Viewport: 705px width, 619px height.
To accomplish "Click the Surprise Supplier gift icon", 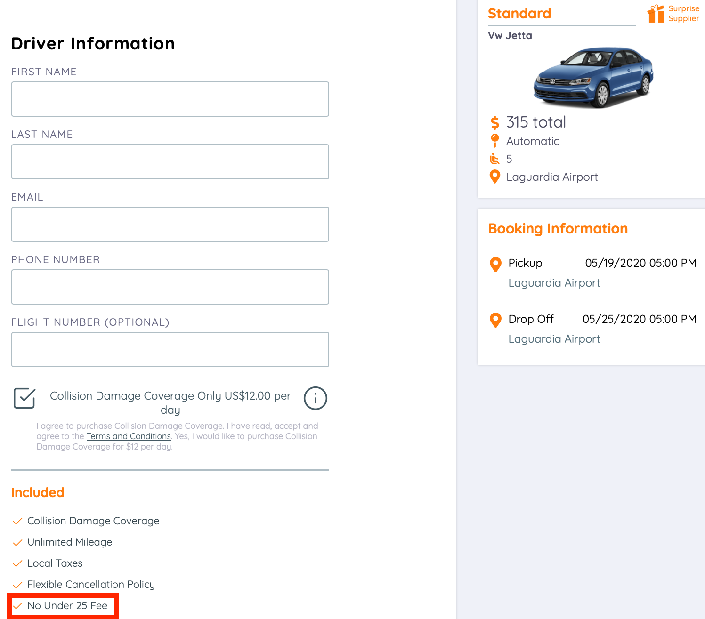I will tap(655, 15).
